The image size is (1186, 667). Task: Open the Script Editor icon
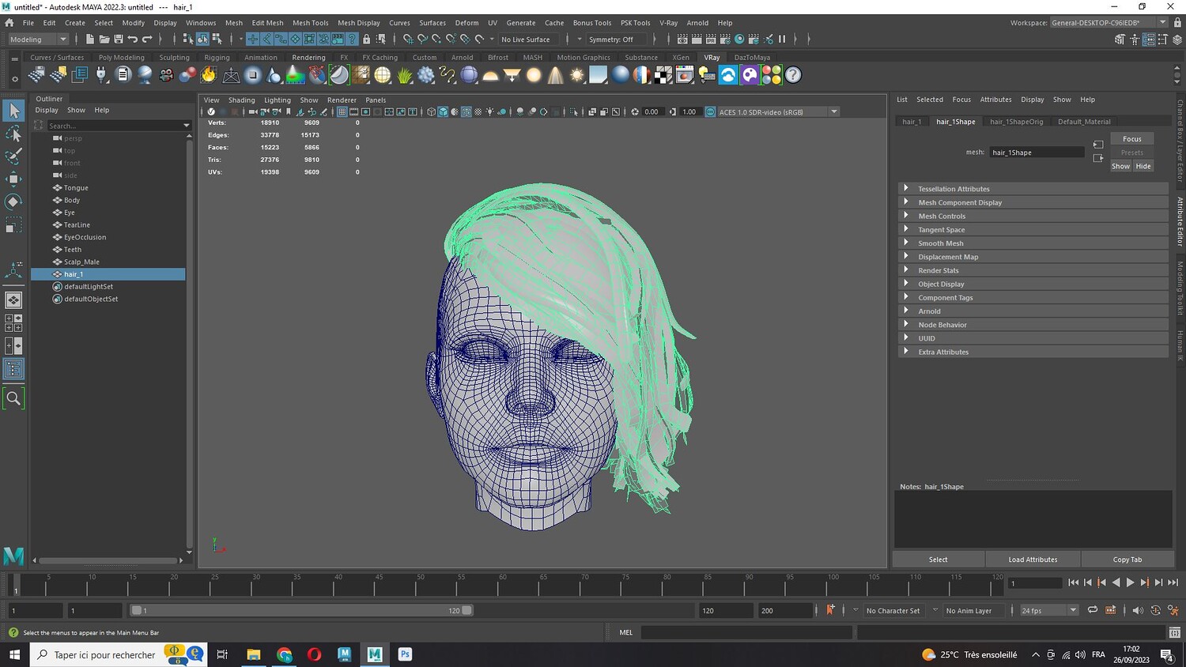[x=1175, y=632]
